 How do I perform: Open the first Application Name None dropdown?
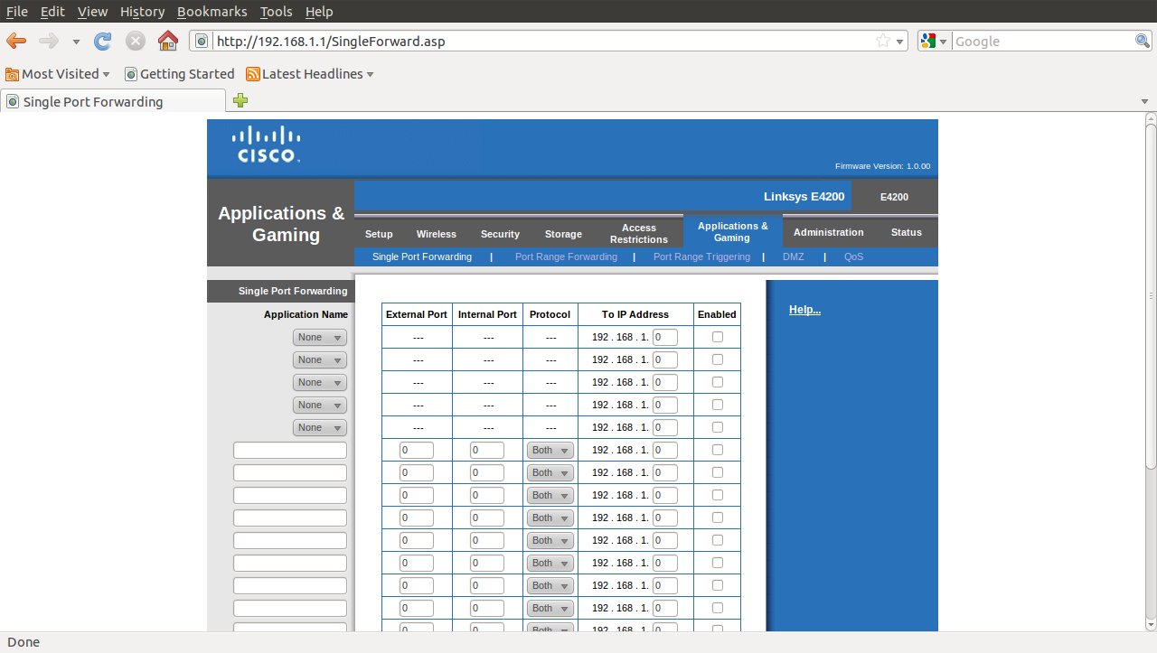320,337
